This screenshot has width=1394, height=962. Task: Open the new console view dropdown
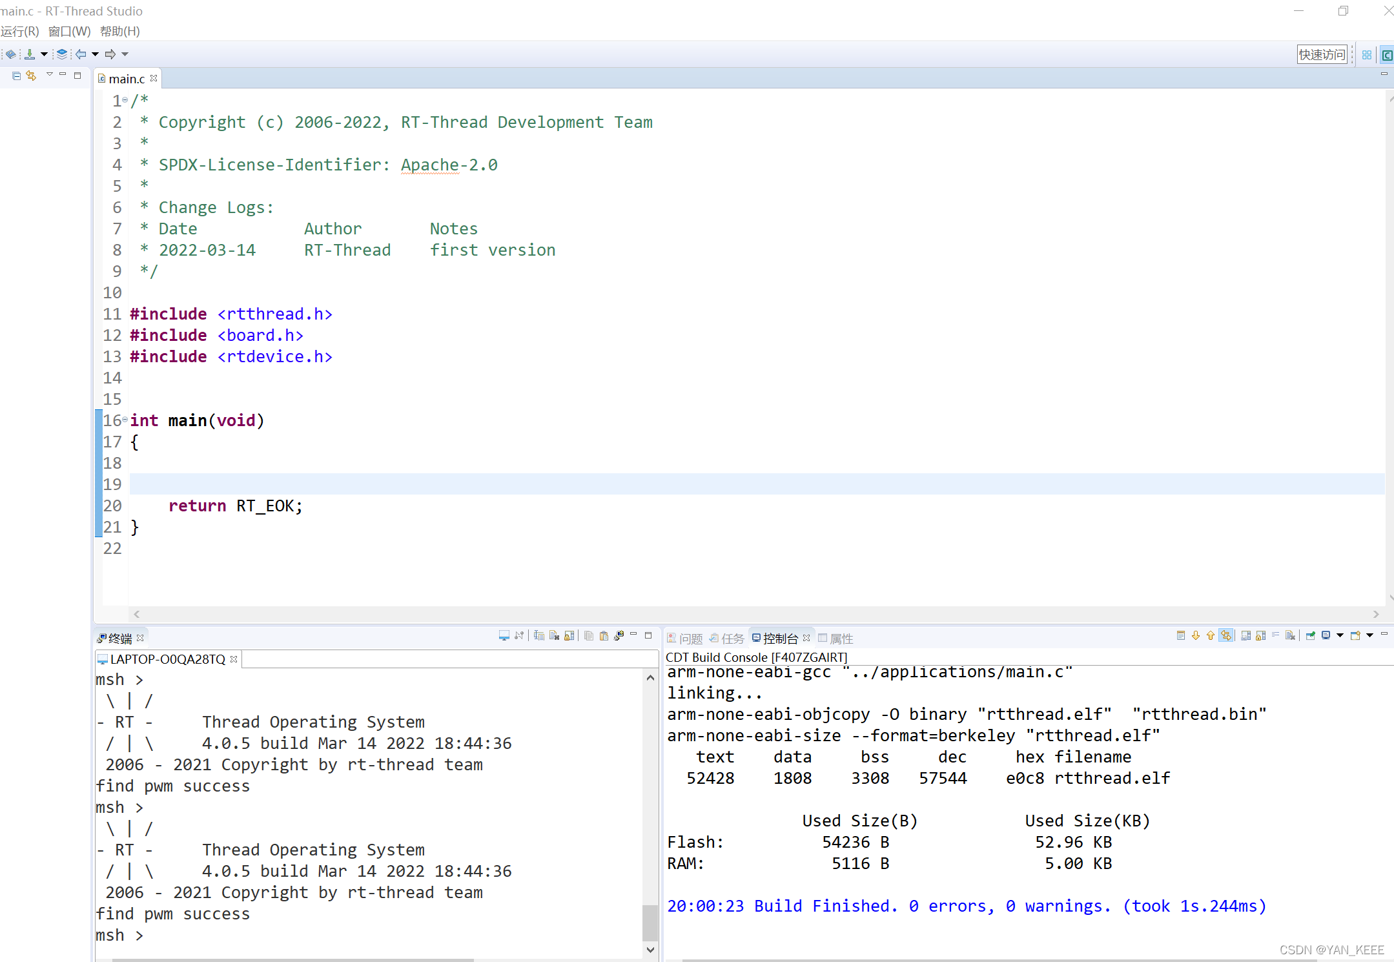coord(1369,635)
